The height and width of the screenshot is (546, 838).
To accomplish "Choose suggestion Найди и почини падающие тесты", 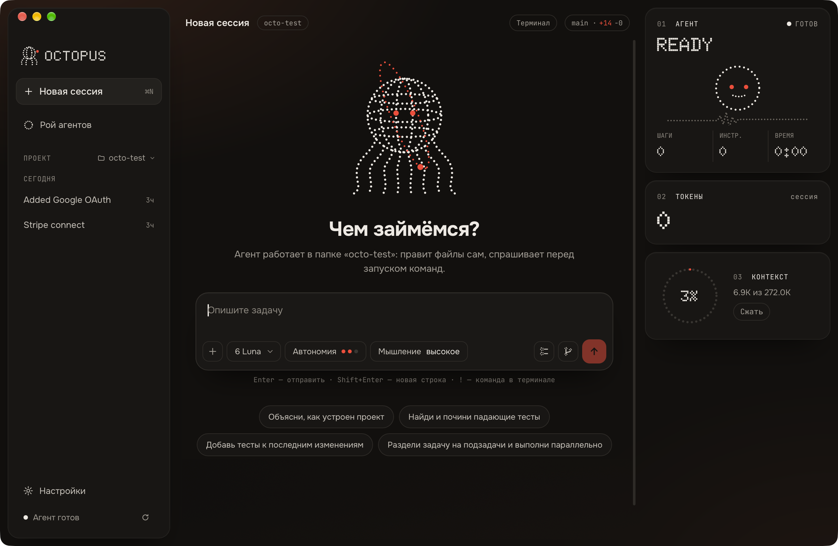I will click(474, 417).
